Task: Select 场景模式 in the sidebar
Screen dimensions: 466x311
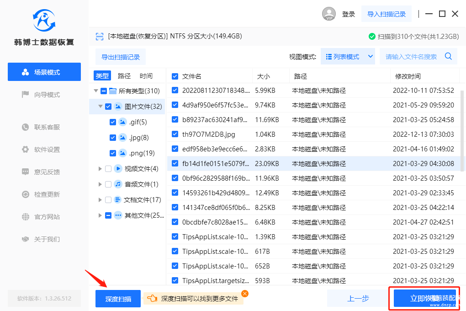Action: 44,72
